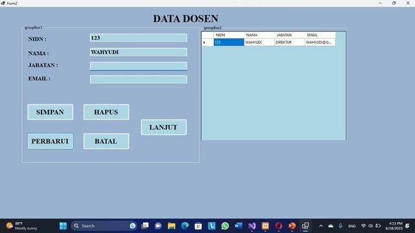Select the NIDN column header in grid
This screenshot has height=233, width=415.
pos(229,35)
